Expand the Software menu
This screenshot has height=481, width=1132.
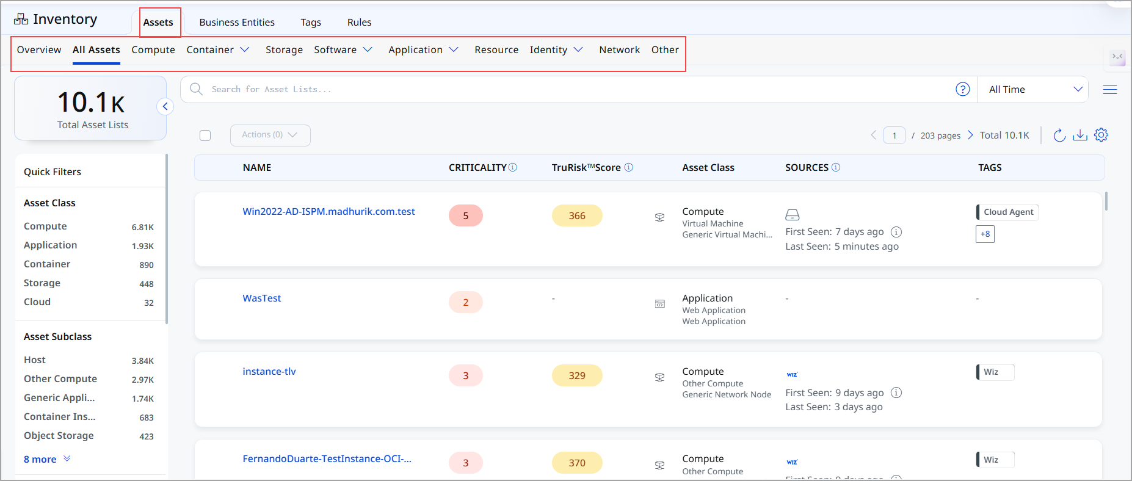pyautogui.click(x=368, y=49)
